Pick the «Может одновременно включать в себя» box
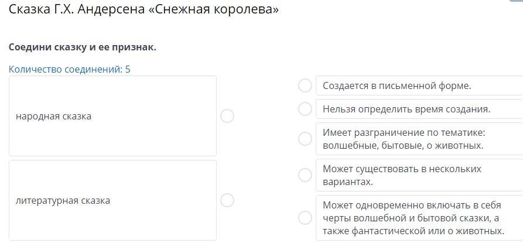This screenshot has width=523, height=243. pyautogui.click(x=418, y=218)
